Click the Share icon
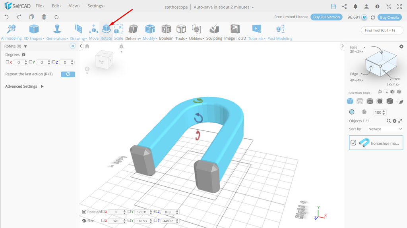 pyautogui.click(x=345, y=7)
